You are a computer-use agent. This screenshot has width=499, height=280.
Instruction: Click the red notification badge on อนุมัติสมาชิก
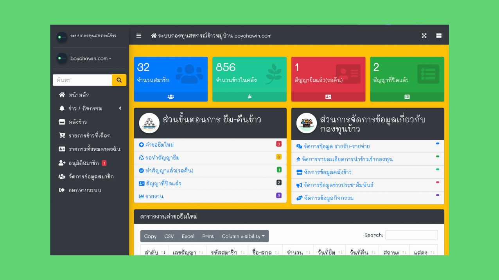(x=104, y=163)
